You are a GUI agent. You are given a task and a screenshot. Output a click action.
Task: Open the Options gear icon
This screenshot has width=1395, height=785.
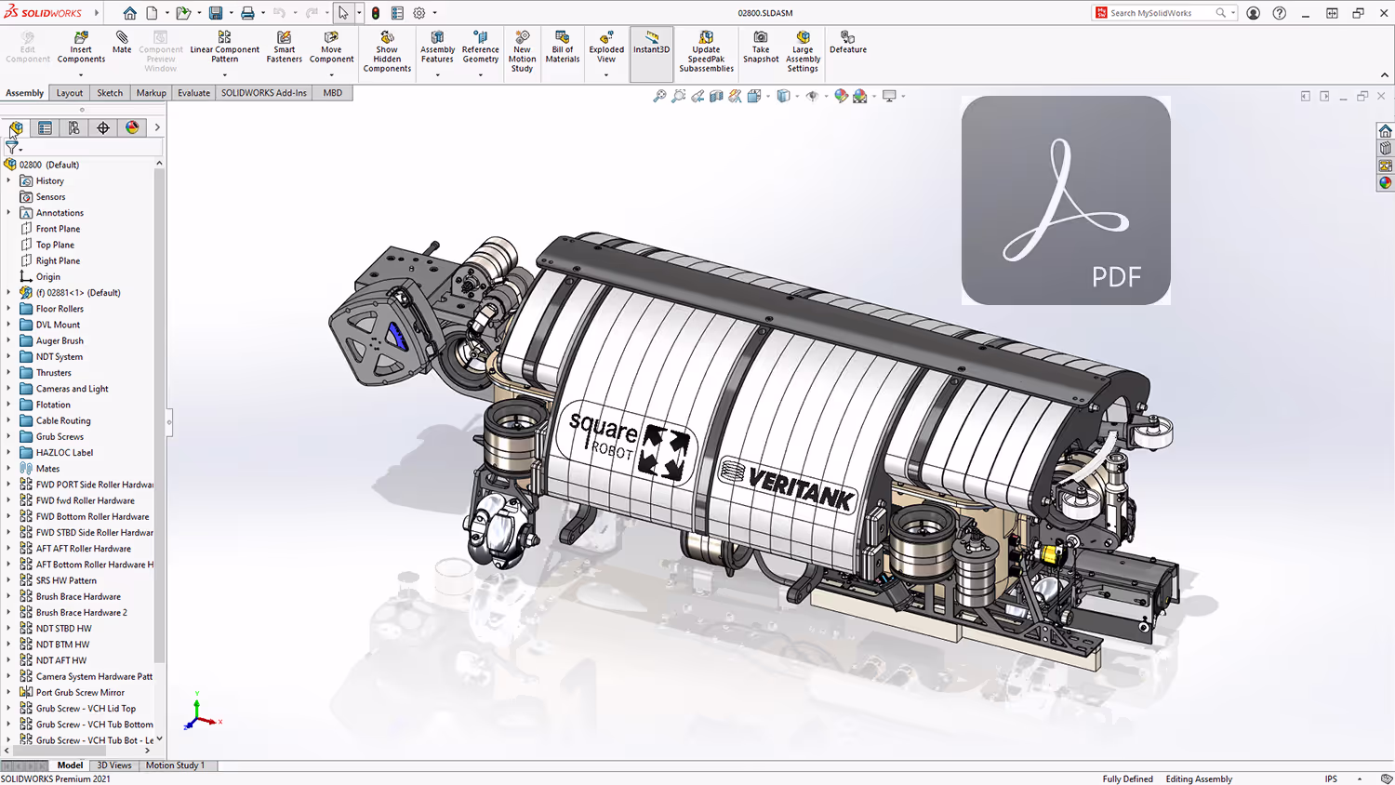[419, 13]
